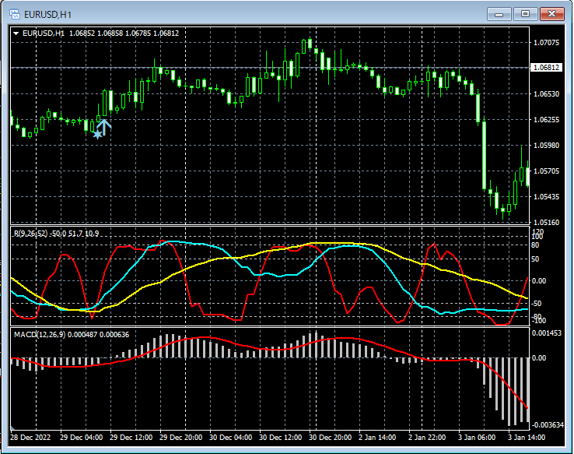The height and width of the screenshot is (454, 574).
Task: Click the chart window icon in title bar
Action: coord(15,14)
